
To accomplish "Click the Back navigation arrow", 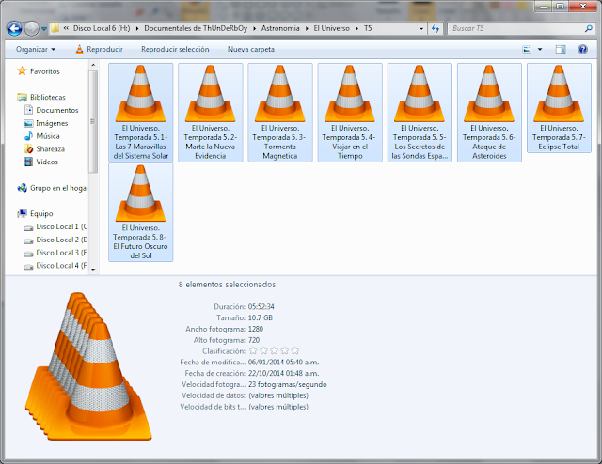I will [14, 29].
